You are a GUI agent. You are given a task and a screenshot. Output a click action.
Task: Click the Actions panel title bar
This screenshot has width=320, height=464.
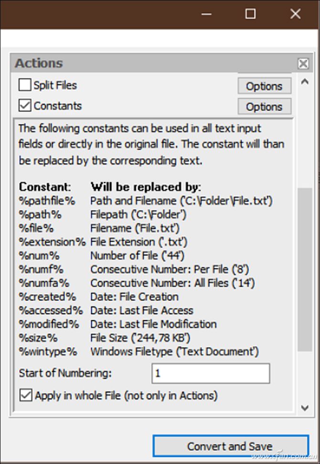[x=143, y=64]
